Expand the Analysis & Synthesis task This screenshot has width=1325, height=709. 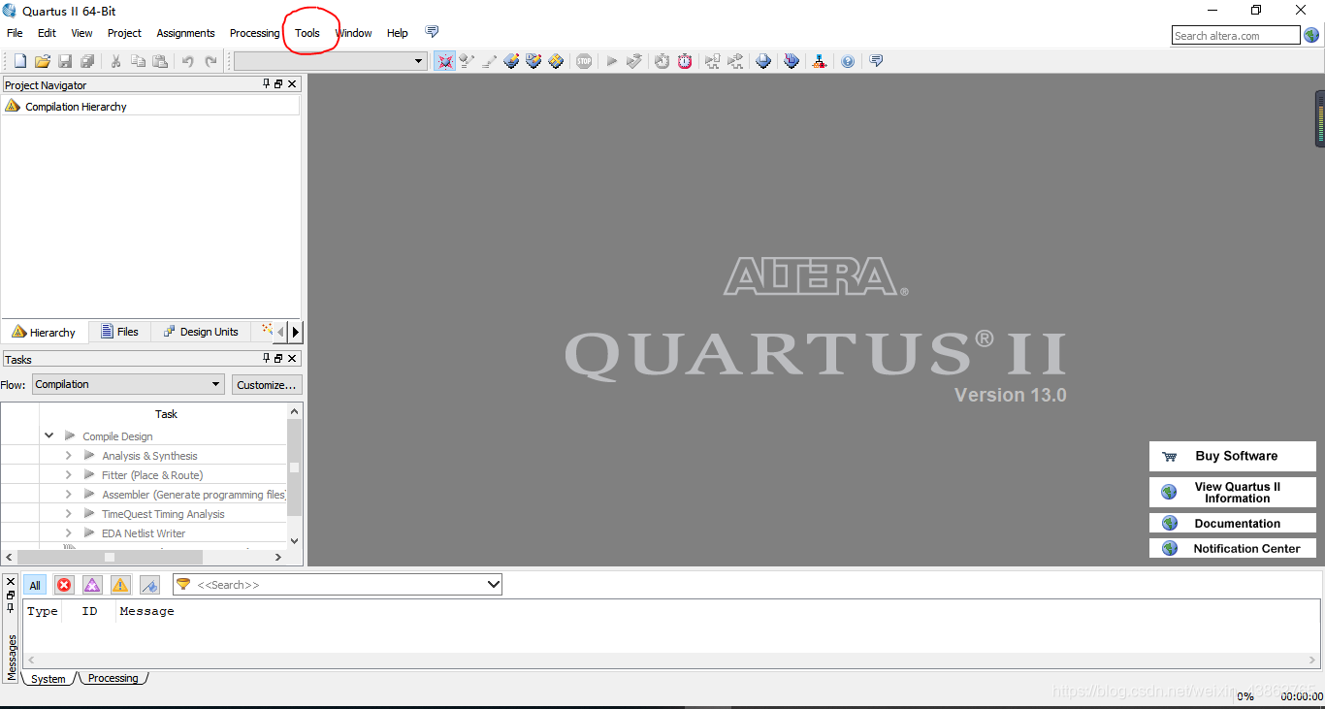coord(69,456)
